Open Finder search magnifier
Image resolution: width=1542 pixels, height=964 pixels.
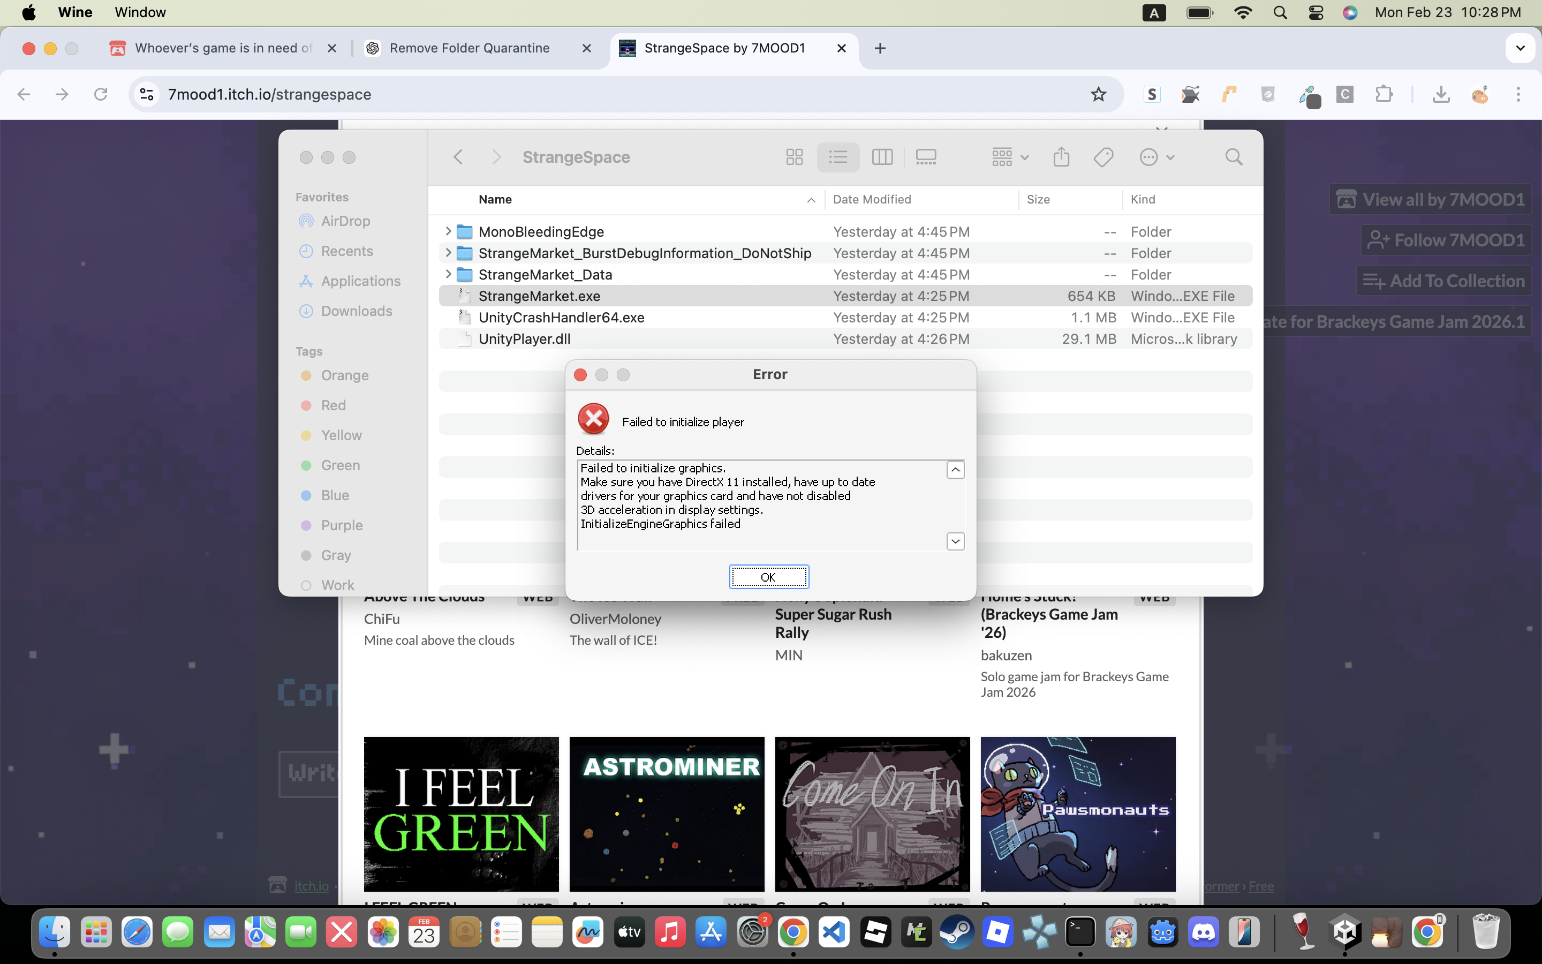(1234, 157)
